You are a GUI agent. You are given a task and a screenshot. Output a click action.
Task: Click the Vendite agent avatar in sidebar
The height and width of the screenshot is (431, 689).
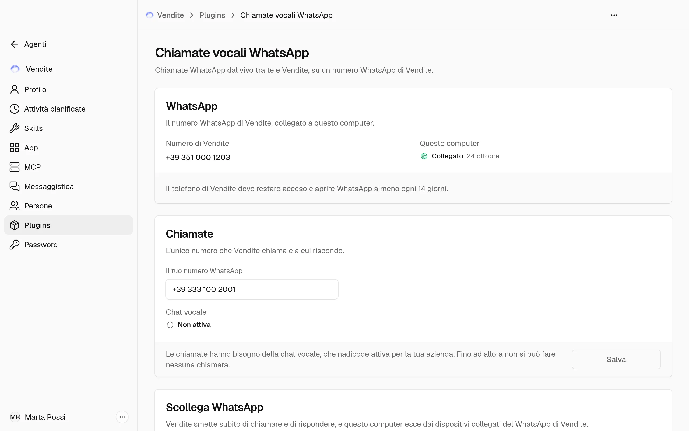15,69
